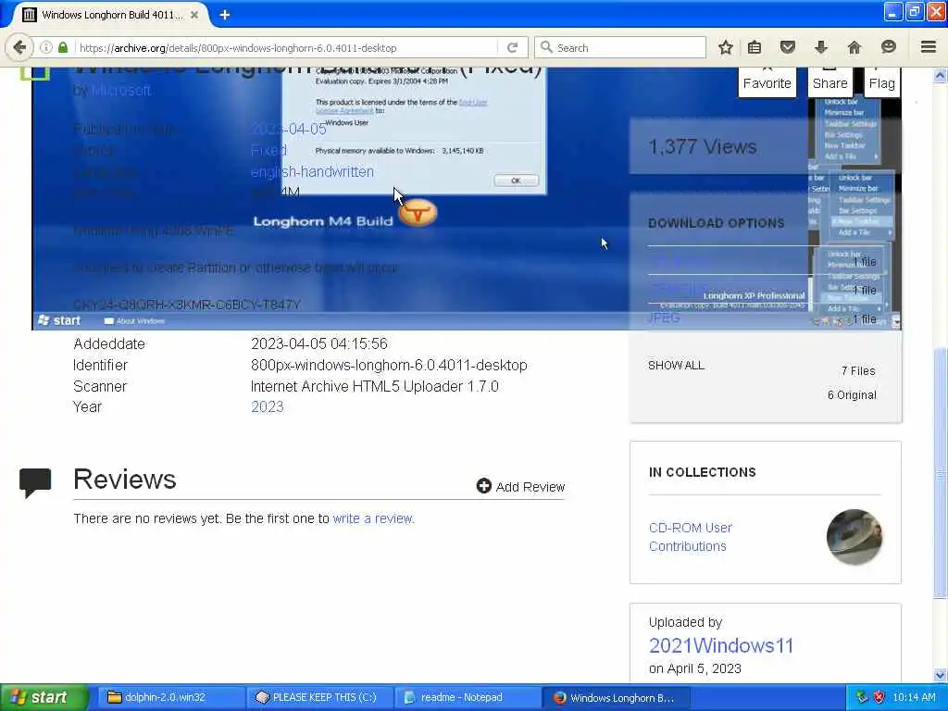Click the Share button
The height and width of the screenshot is (711, 948).
click(x=829, y=81)
